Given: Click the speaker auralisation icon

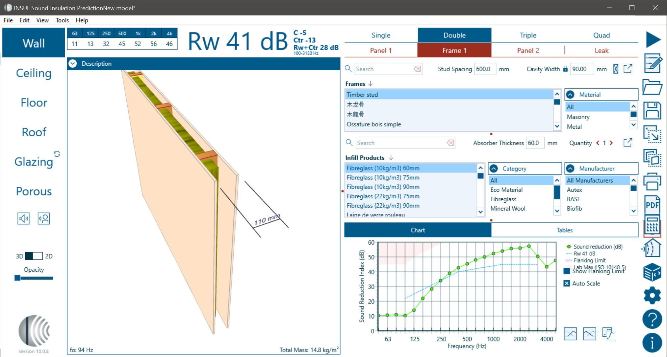Looking at the screenshot, I should tap(23, 218).
